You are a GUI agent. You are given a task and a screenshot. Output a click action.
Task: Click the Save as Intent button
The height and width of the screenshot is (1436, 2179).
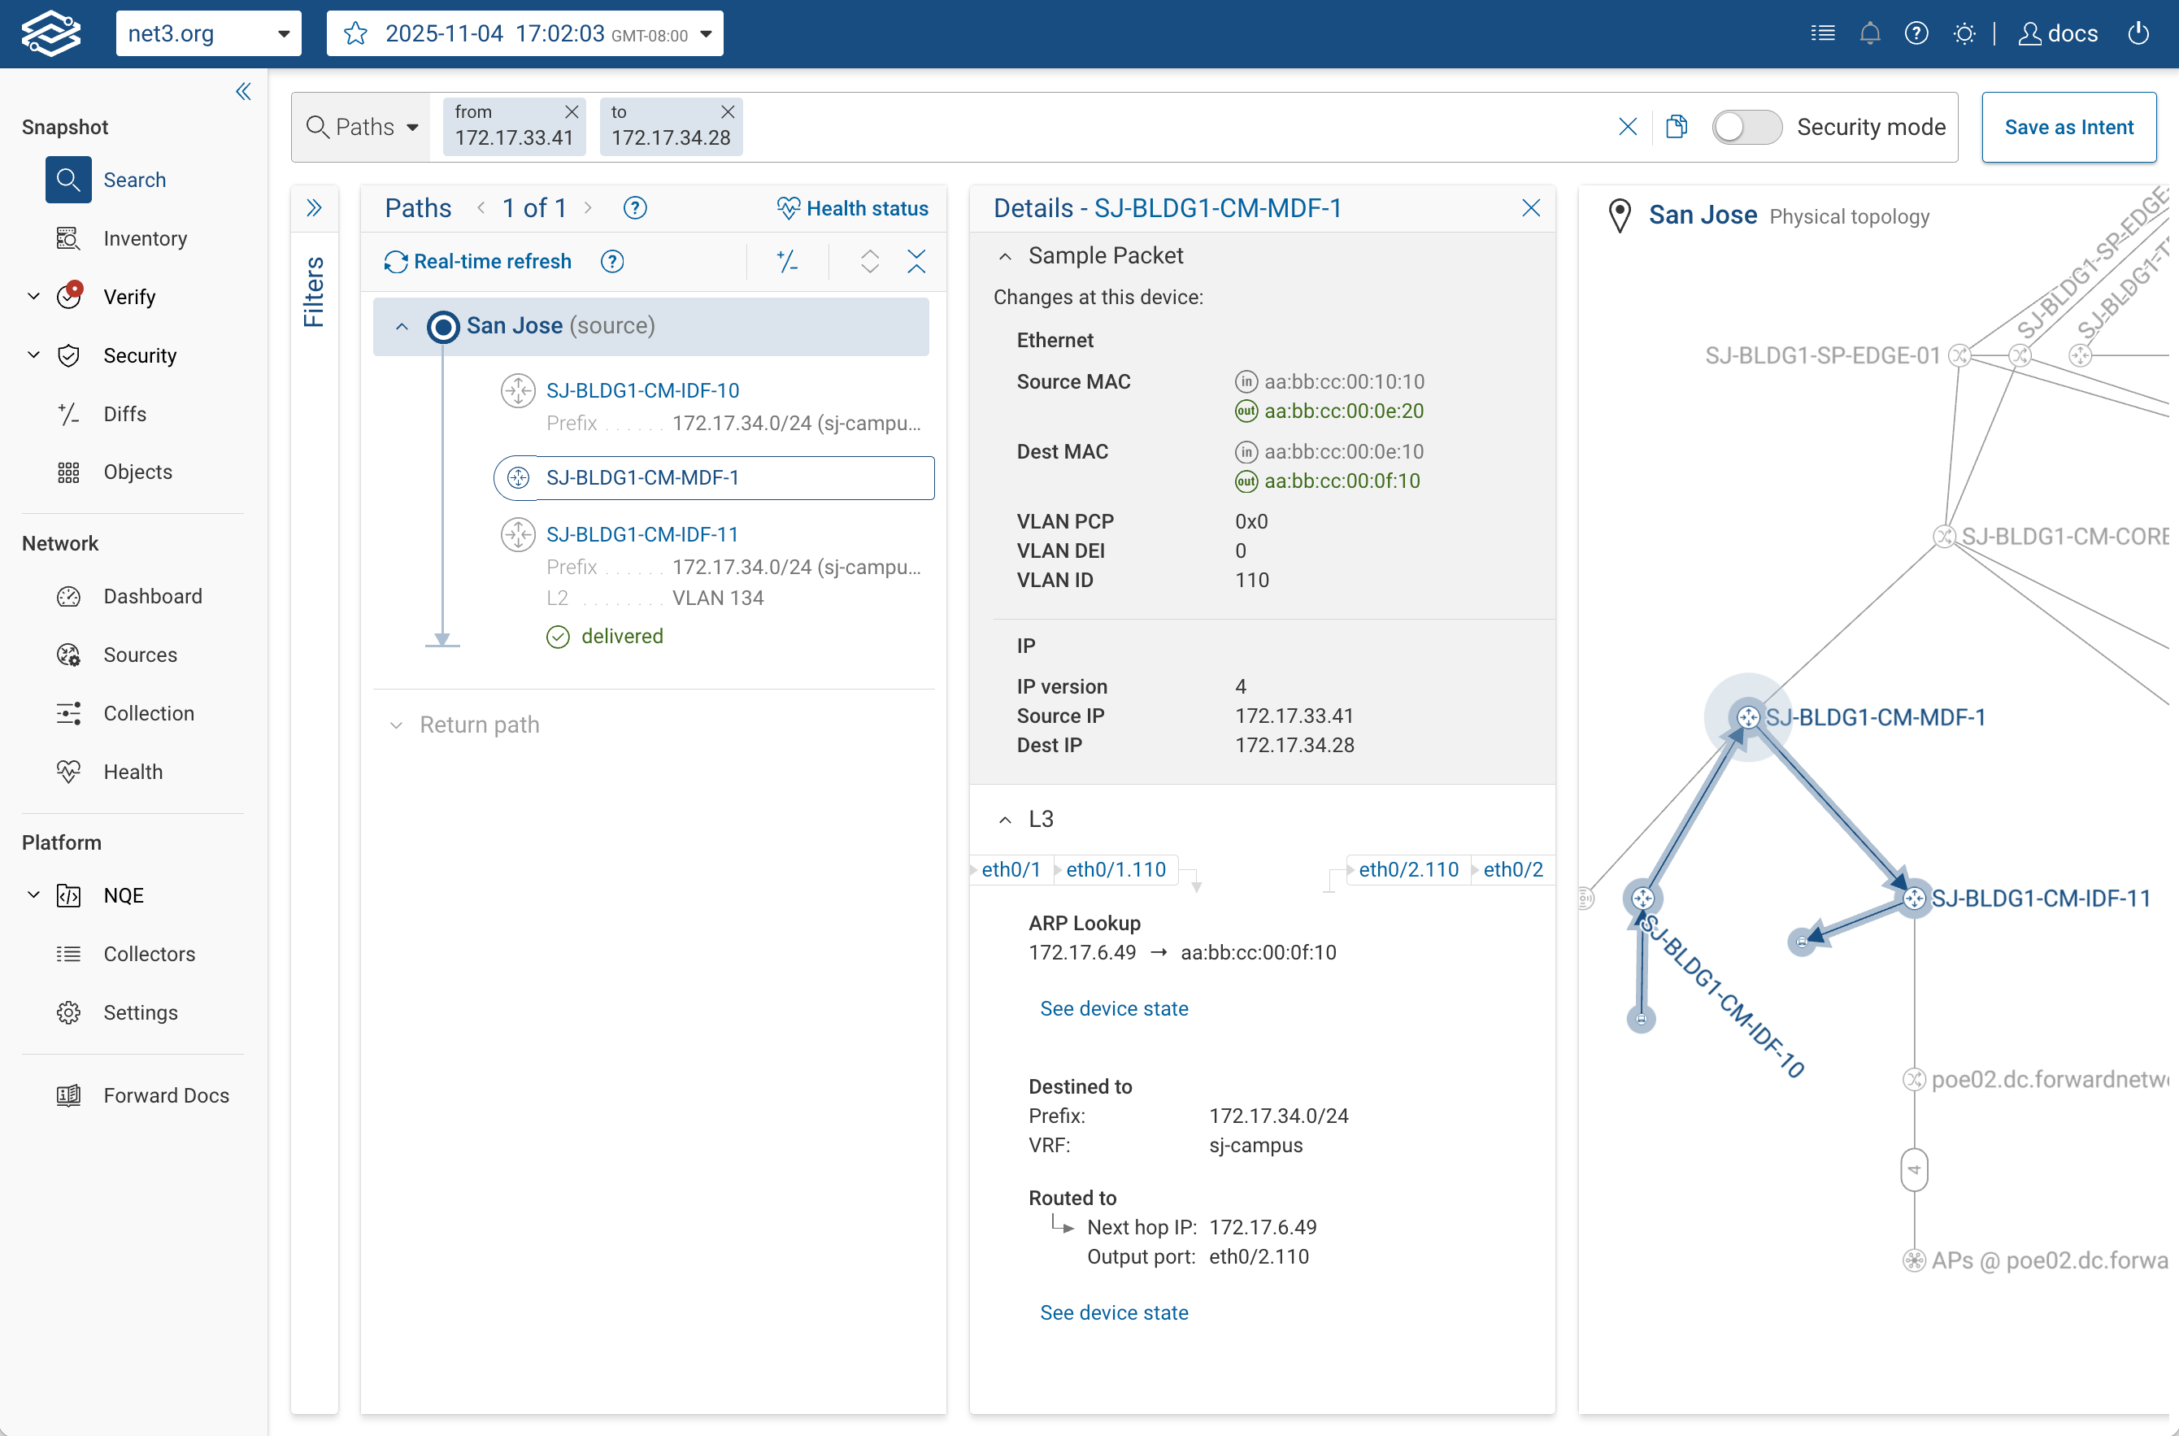coord(2068,128)
